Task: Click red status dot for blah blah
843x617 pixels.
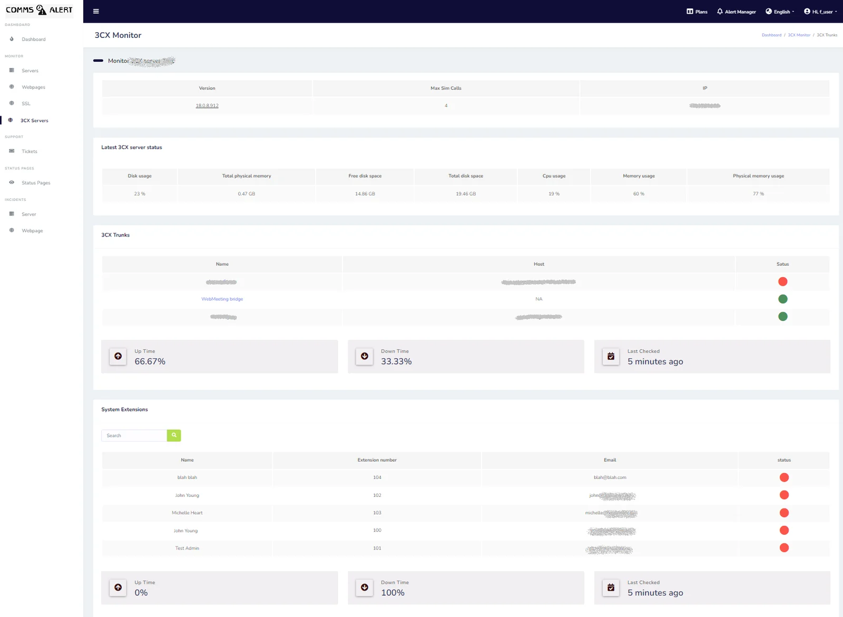Action: 784,478
